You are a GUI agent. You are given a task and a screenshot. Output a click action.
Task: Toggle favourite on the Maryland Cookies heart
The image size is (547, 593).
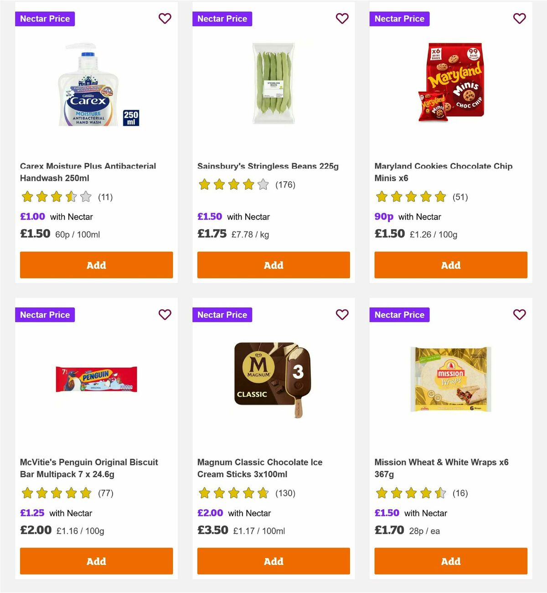point(519,19)
